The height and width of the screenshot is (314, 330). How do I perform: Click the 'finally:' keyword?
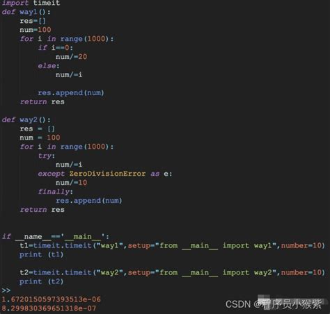55,192
